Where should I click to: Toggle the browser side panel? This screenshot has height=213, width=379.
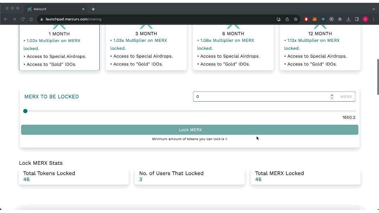357,19
